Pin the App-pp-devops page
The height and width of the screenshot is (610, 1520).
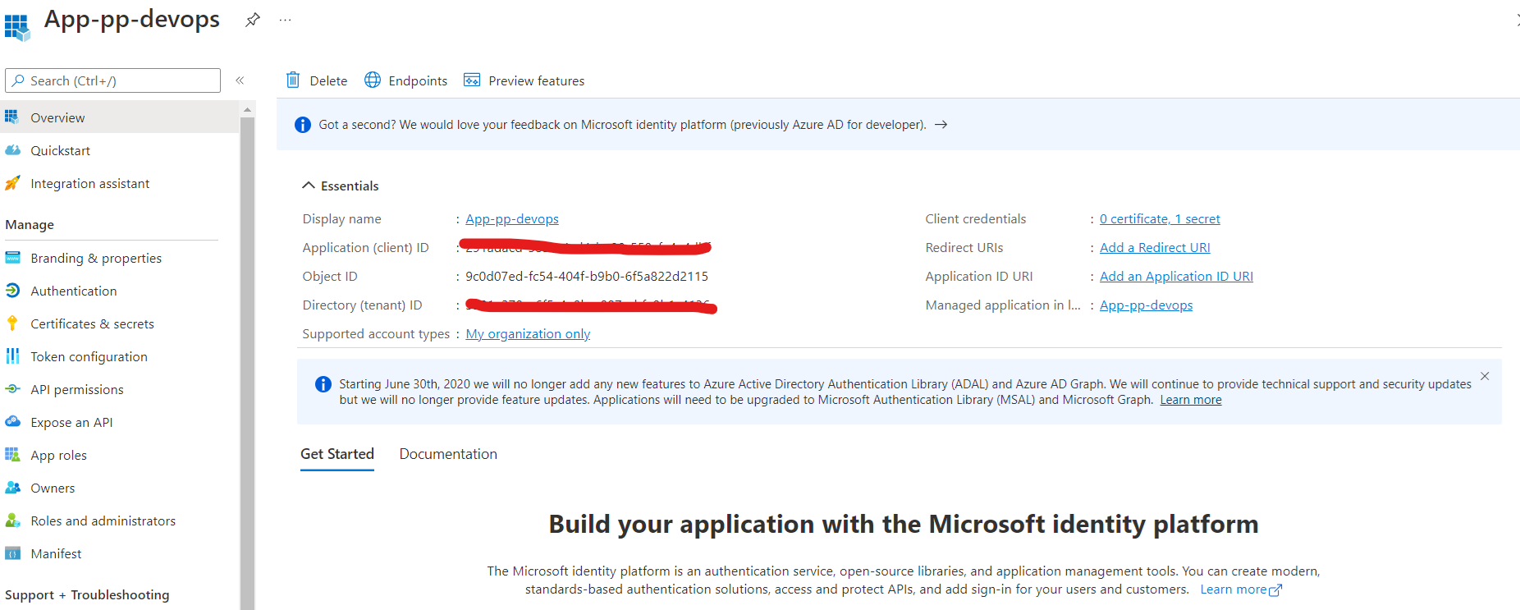(253, 20)
